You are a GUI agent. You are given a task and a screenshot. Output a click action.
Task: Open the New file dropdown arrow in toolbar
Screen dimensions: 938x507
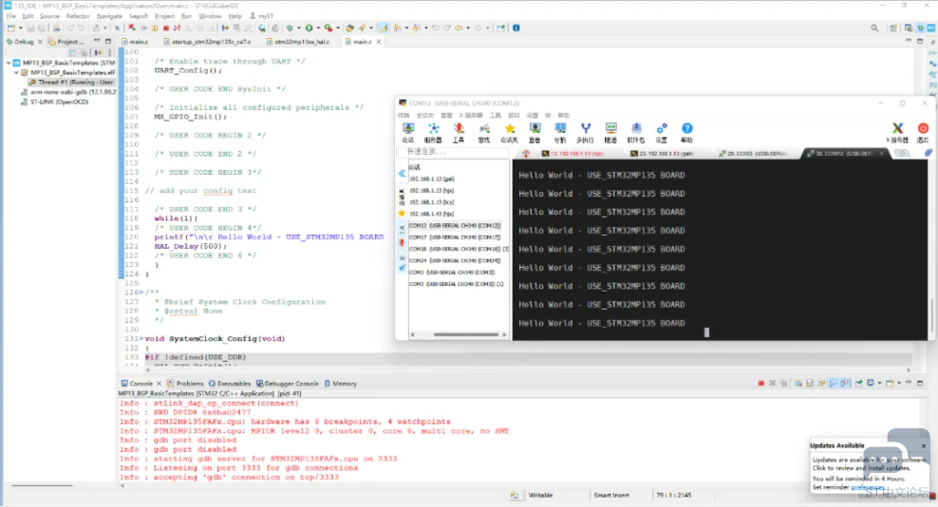point(20,28)
